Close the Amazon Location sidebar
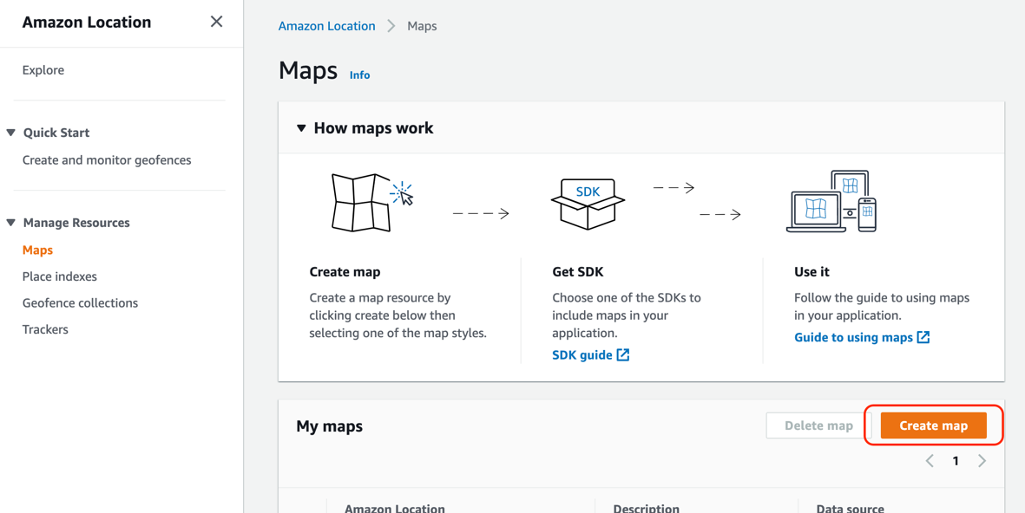 click(216, 22)
